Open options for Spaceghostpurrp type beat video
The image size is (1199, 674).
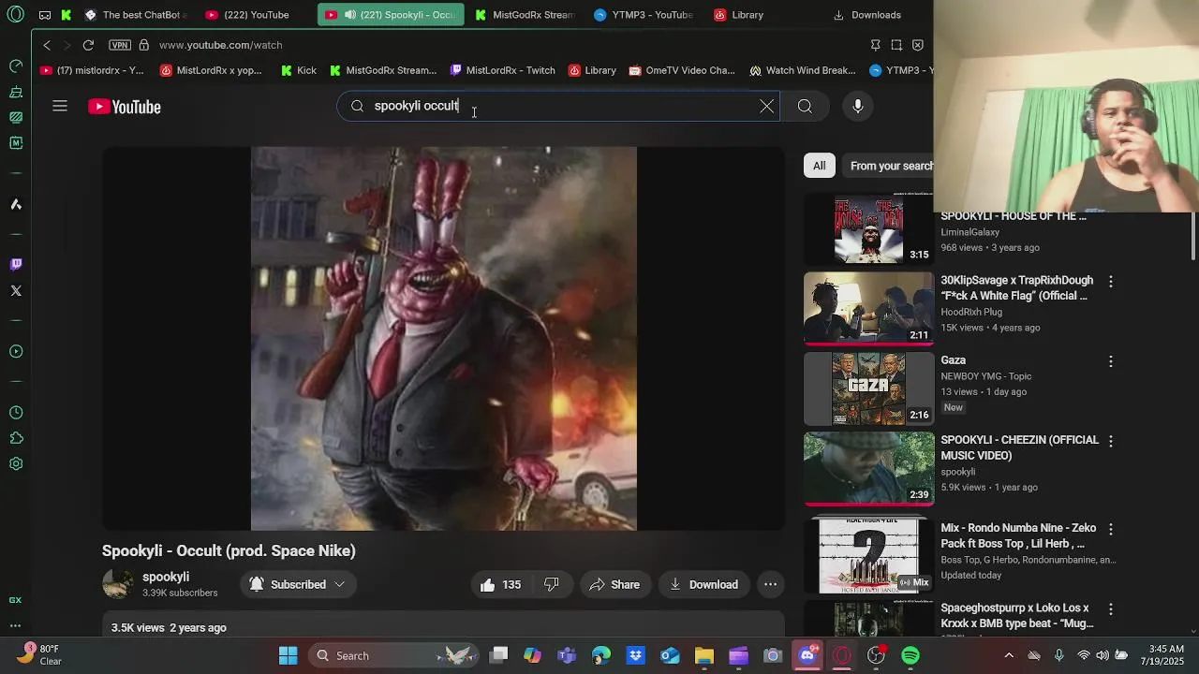point(1111,609)
